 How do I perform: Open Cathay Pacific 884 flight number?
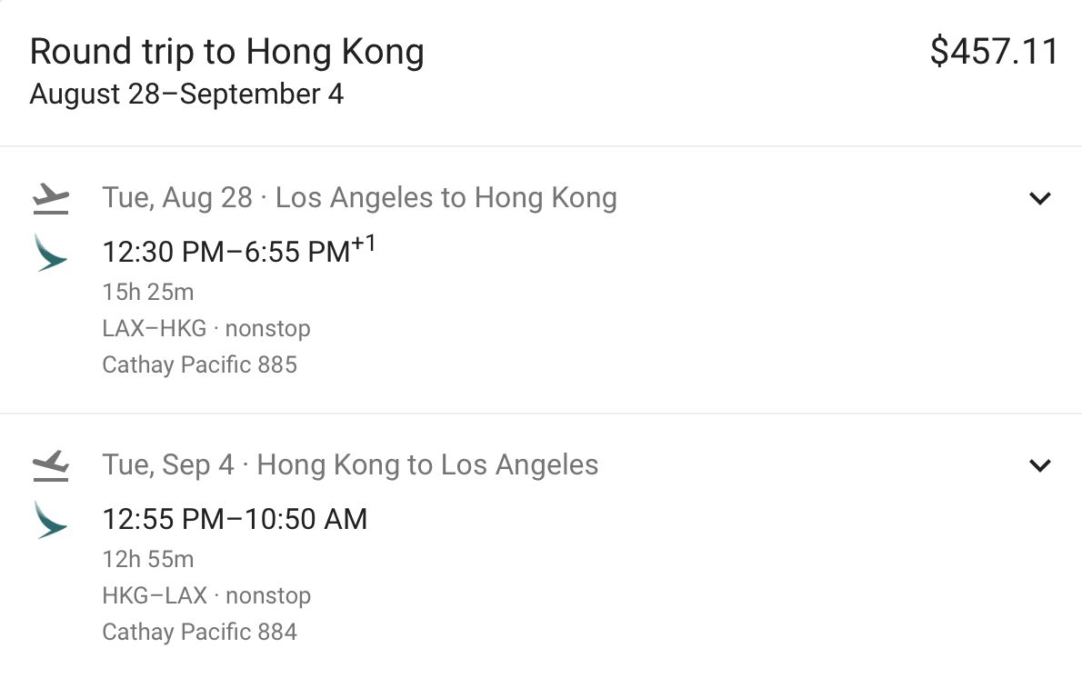coord(199,633)
